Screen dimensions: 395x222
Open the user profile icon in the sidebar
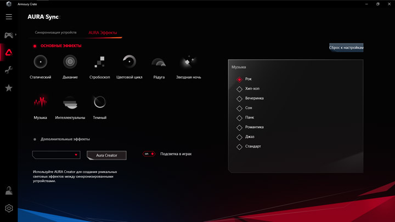tap(9, 191)
